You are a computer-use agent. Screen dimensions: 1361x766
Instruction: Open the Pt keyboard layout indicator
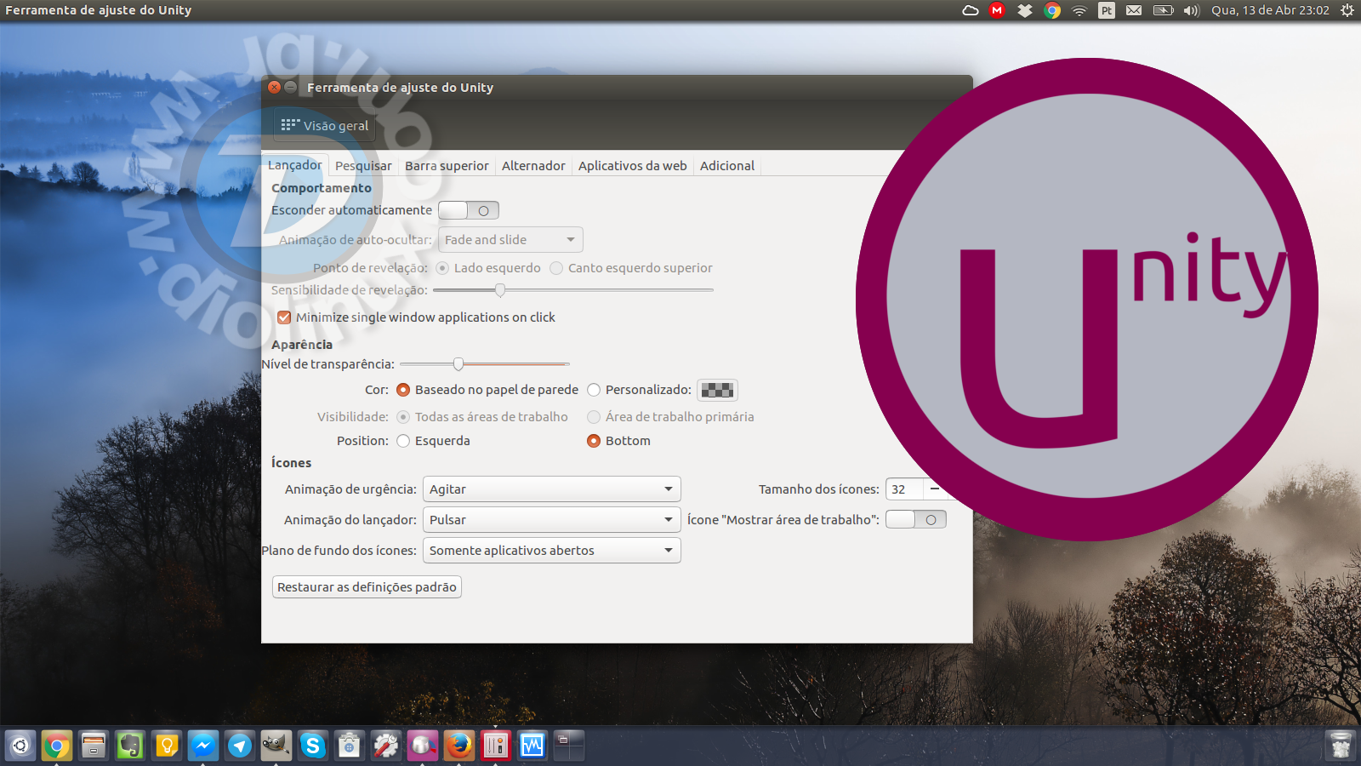(x=1107, y=10)
